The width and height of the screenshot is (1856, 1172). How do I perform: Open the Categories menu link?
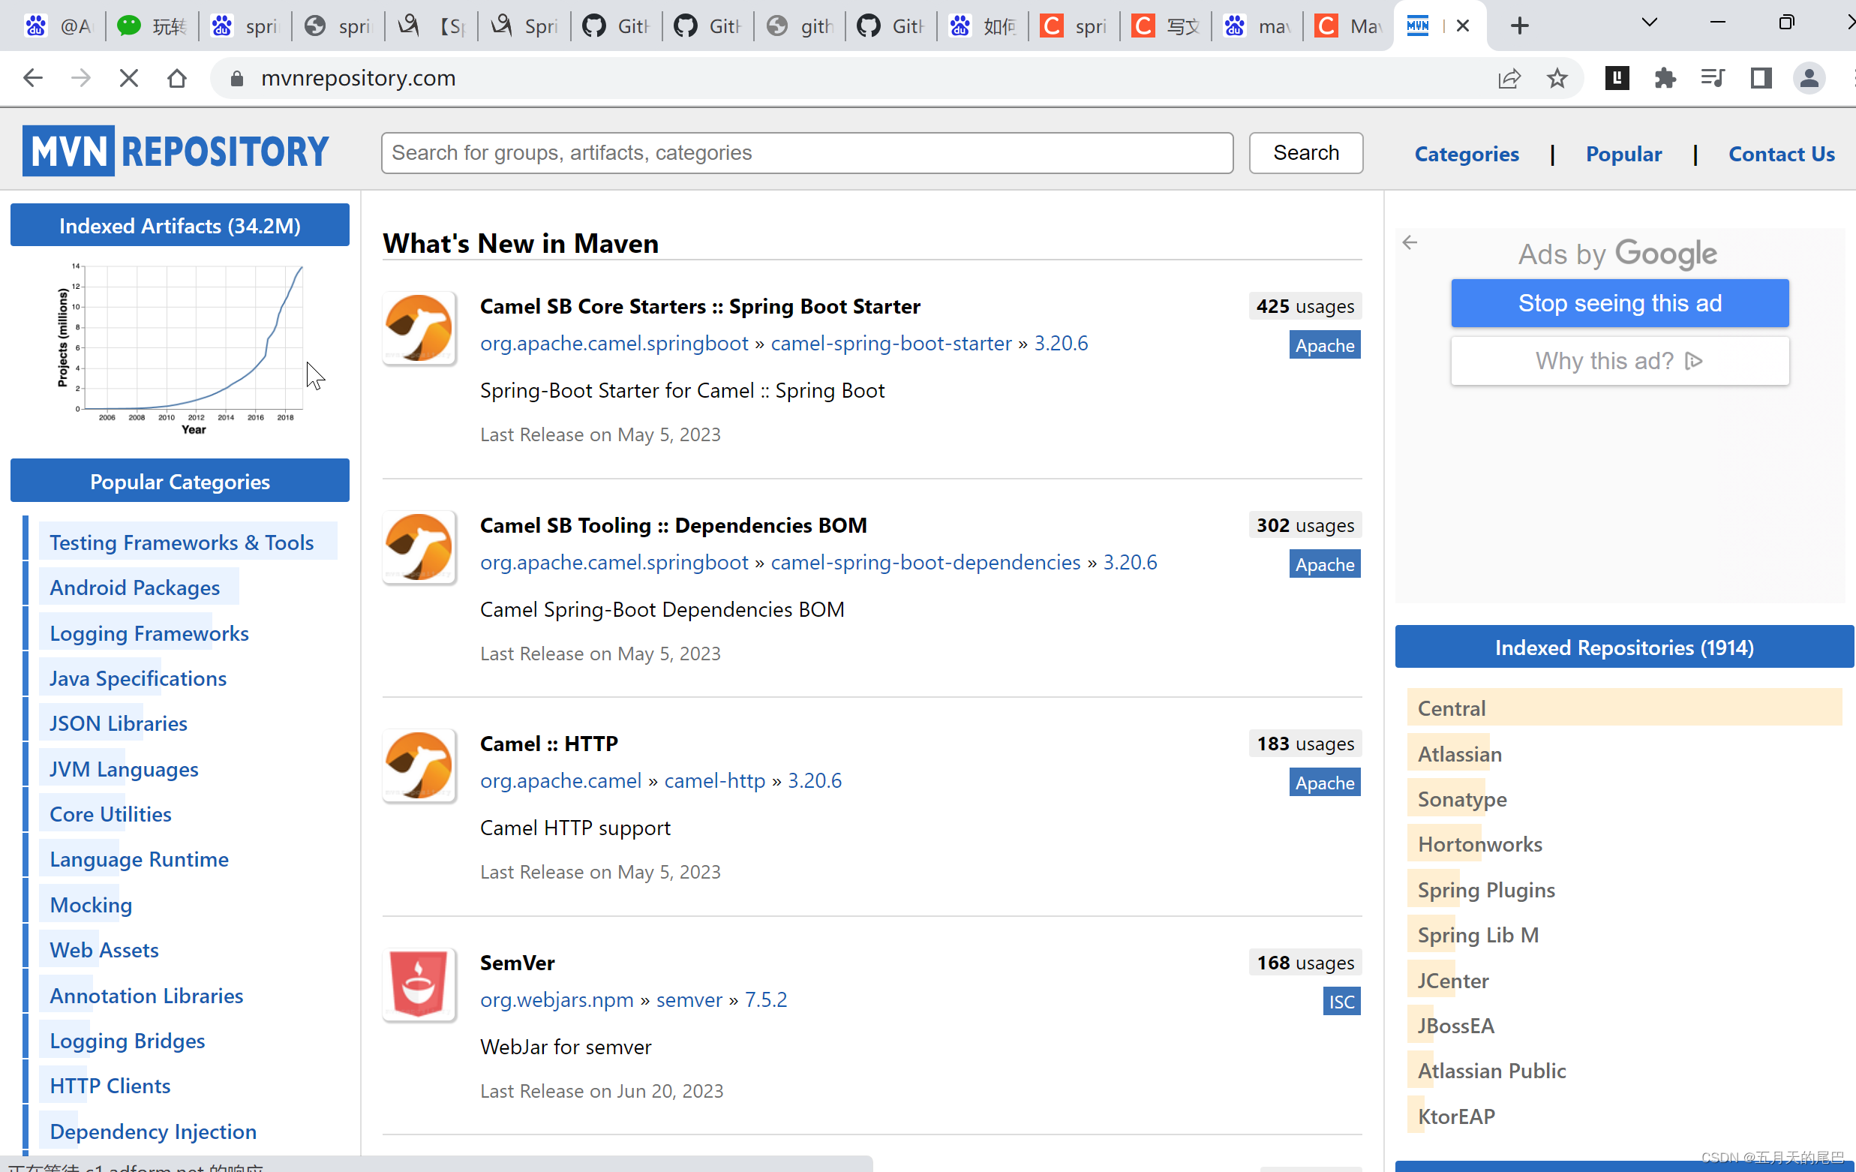tap(1466, 153)
